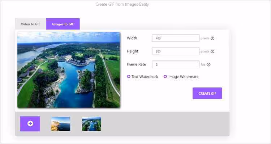Switch to the Video to GIF tab
Viewport: 271px width, 144px height.
pos(31,24)
